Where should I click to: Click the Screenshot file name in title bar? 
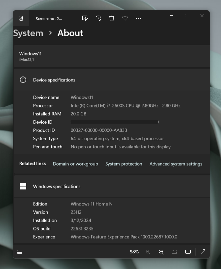[49, 19]
